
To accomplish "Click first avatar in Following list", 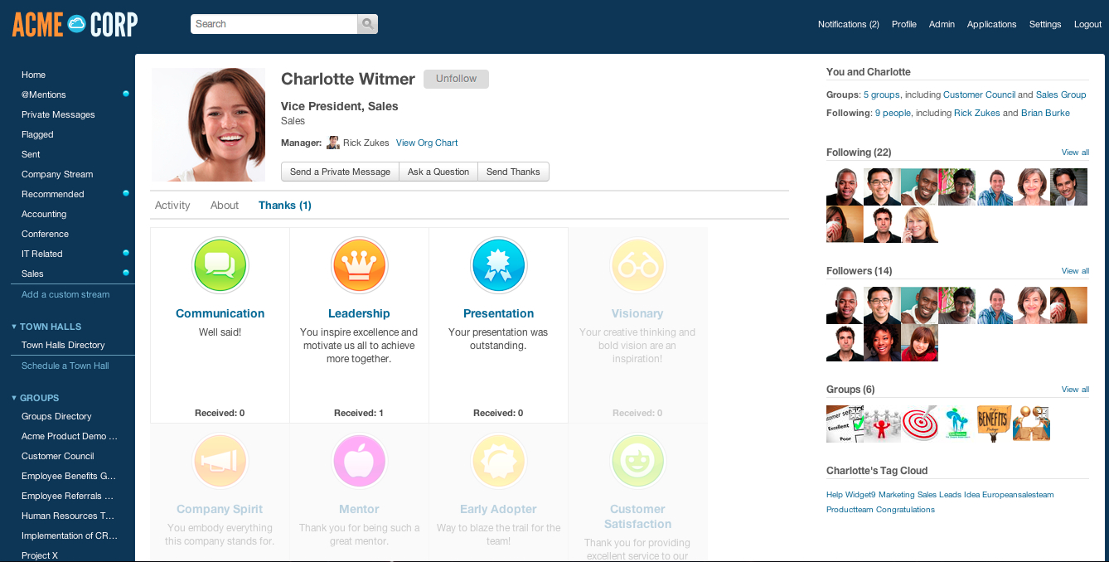I will 845,187.
